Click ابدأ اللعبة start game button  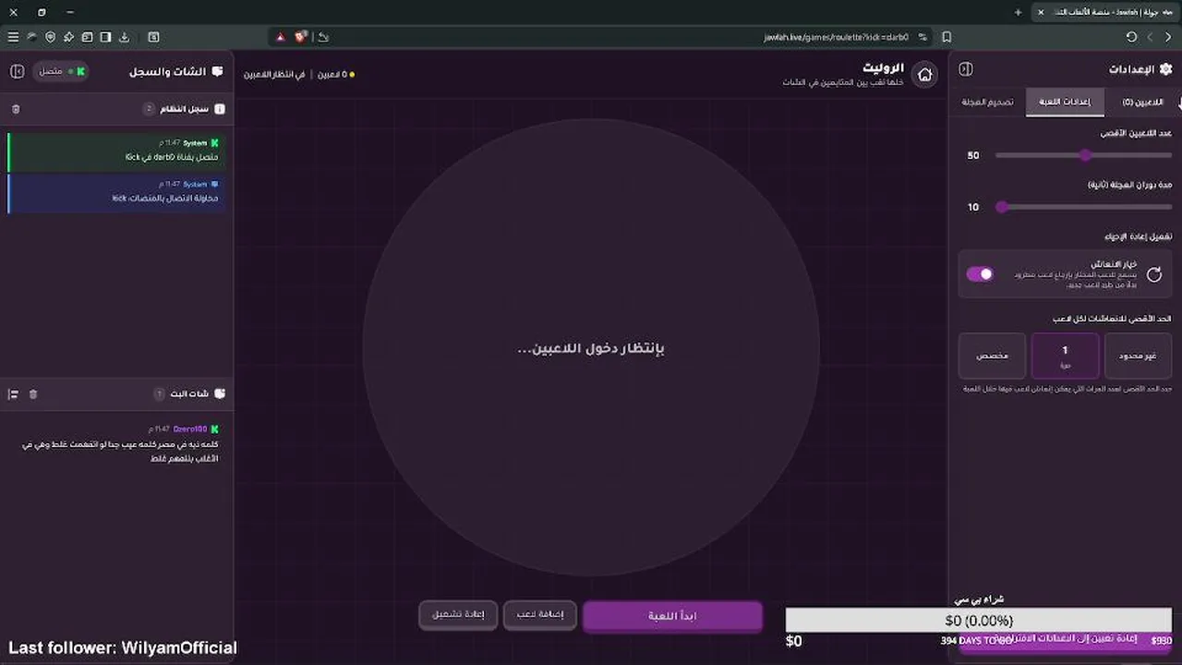672,616
